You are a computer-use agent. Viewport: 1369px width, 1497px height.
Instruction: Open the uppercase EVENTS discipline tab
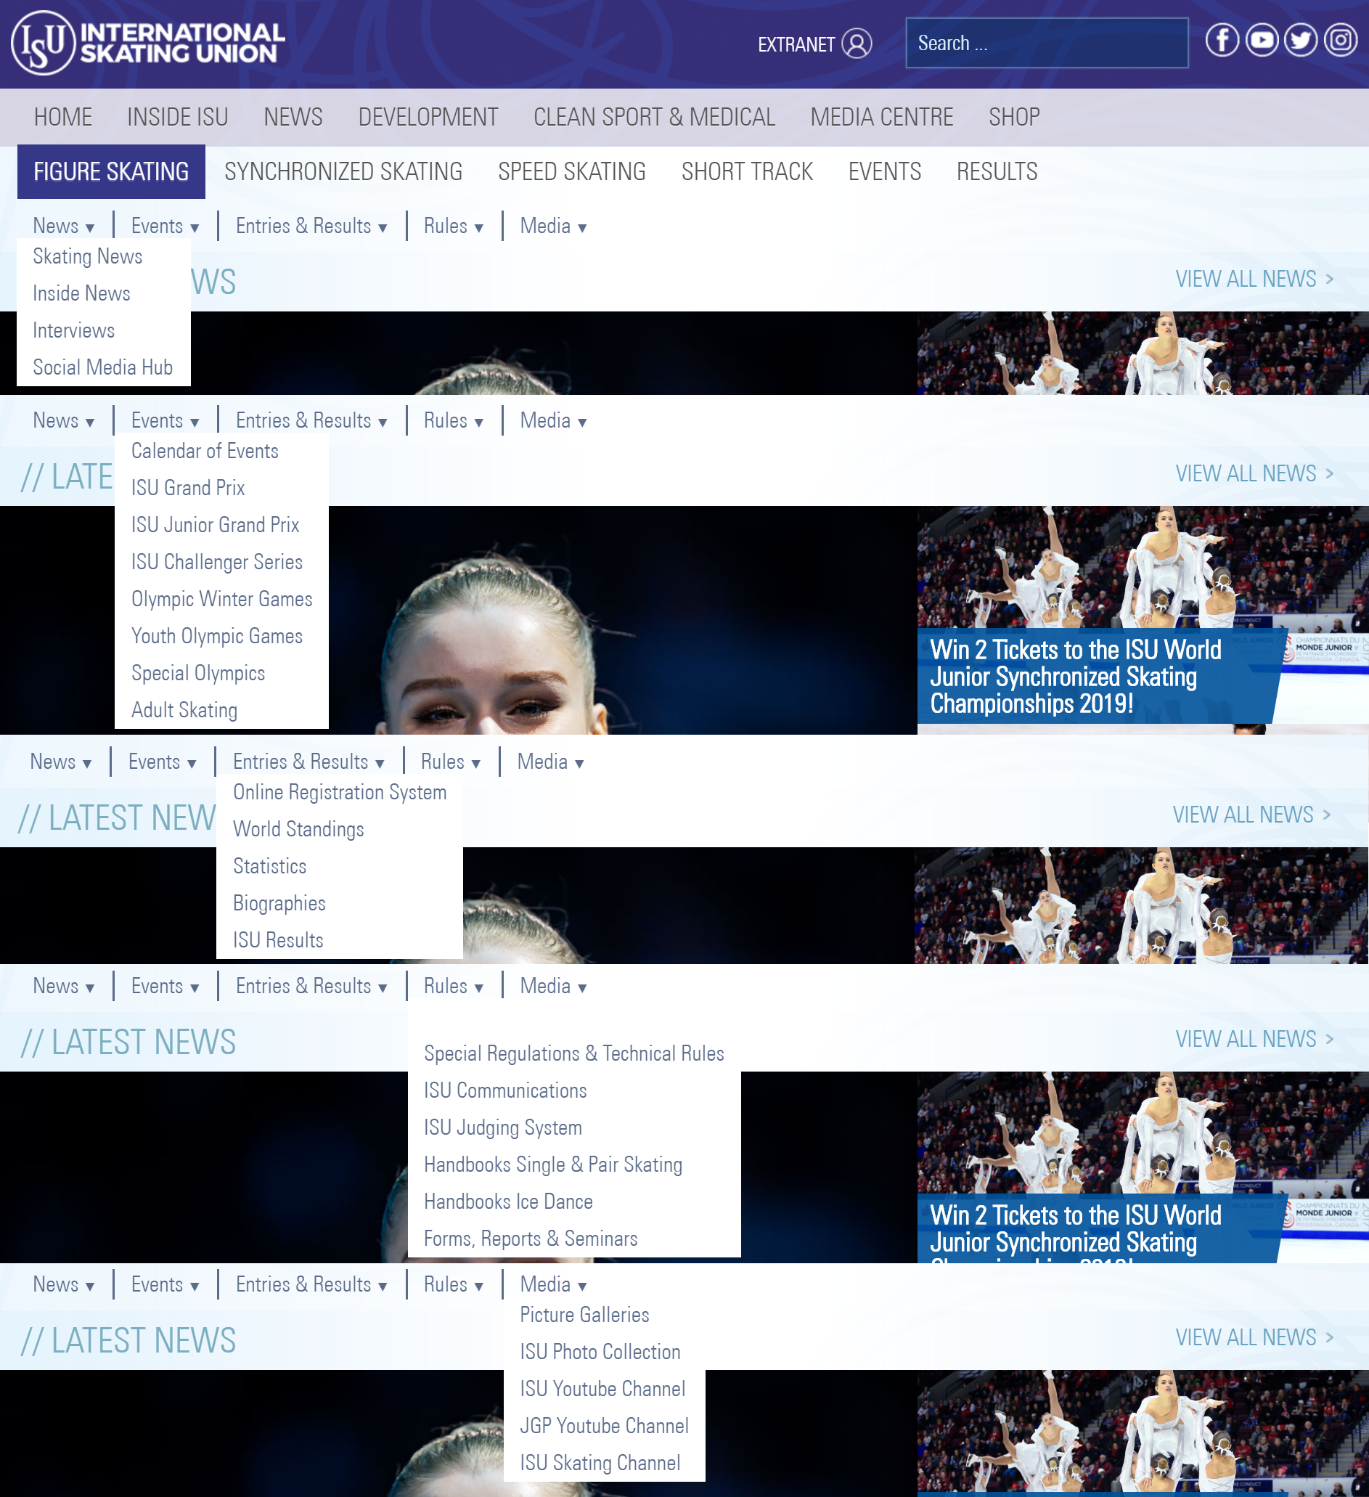click(x=884, y=171)
